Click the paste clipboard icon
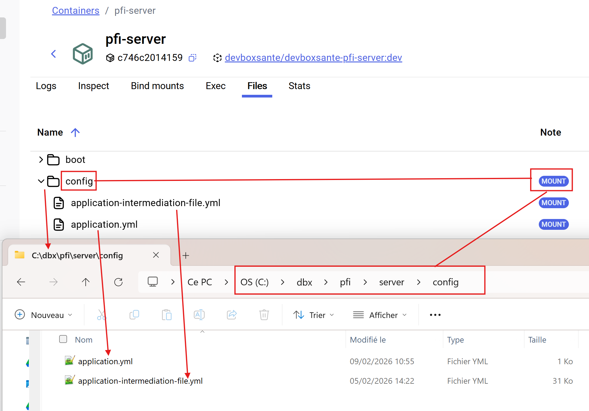589x411 pixels. [x=166, y=315]
